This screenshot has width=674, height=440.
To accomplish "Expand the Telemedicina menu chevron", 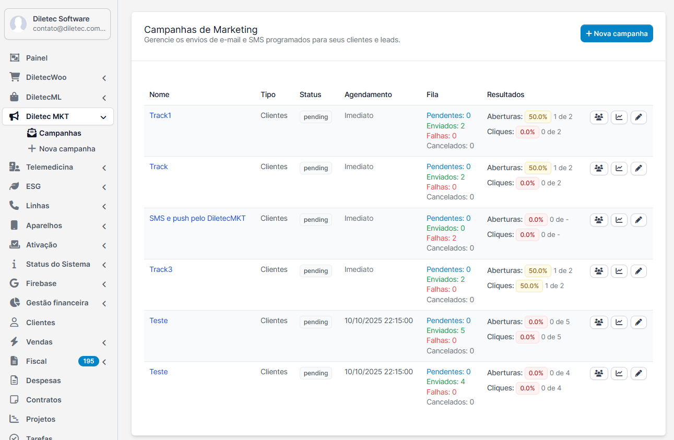I will point(104,168).
